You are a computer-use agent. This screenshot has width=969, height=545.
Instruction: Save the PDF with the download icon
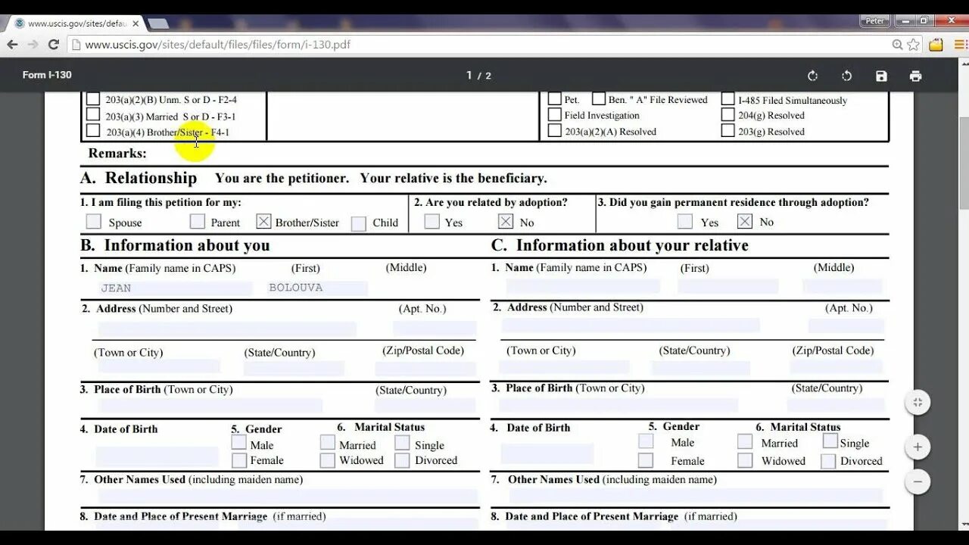[x=881, y=76]
